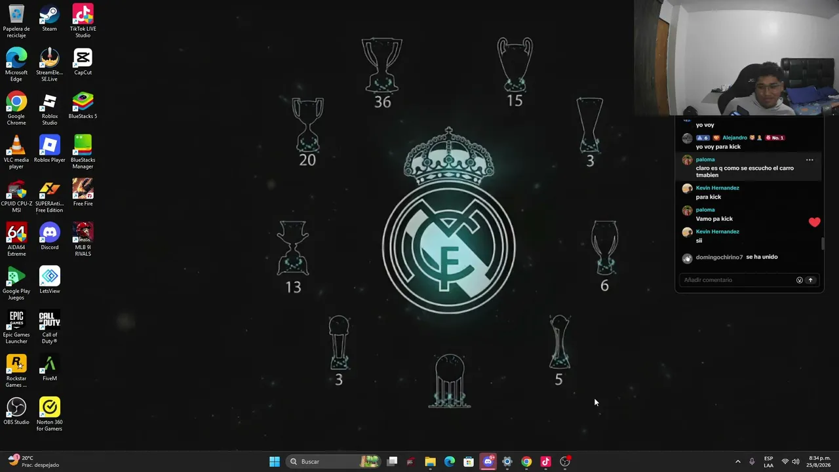Image resolution: width=839 pixels, height=472 pixels.
Task: Open the OBS Studio desktop shortcut
Action: pyautogui.click(x=16, y=412)
